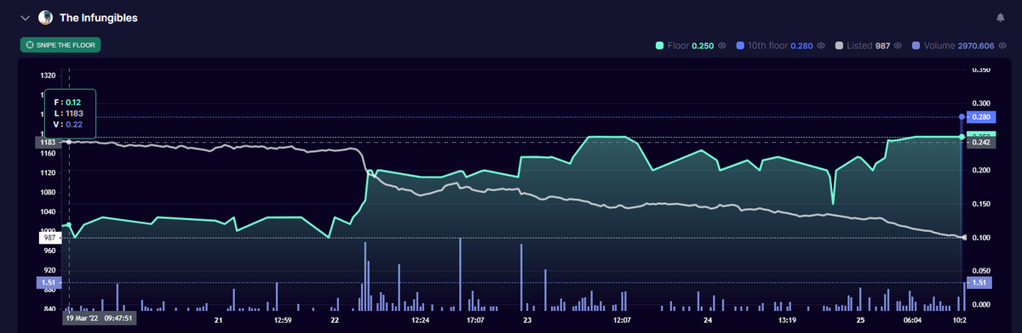Select the 1080 label on left axis

(x=48, y=192)
